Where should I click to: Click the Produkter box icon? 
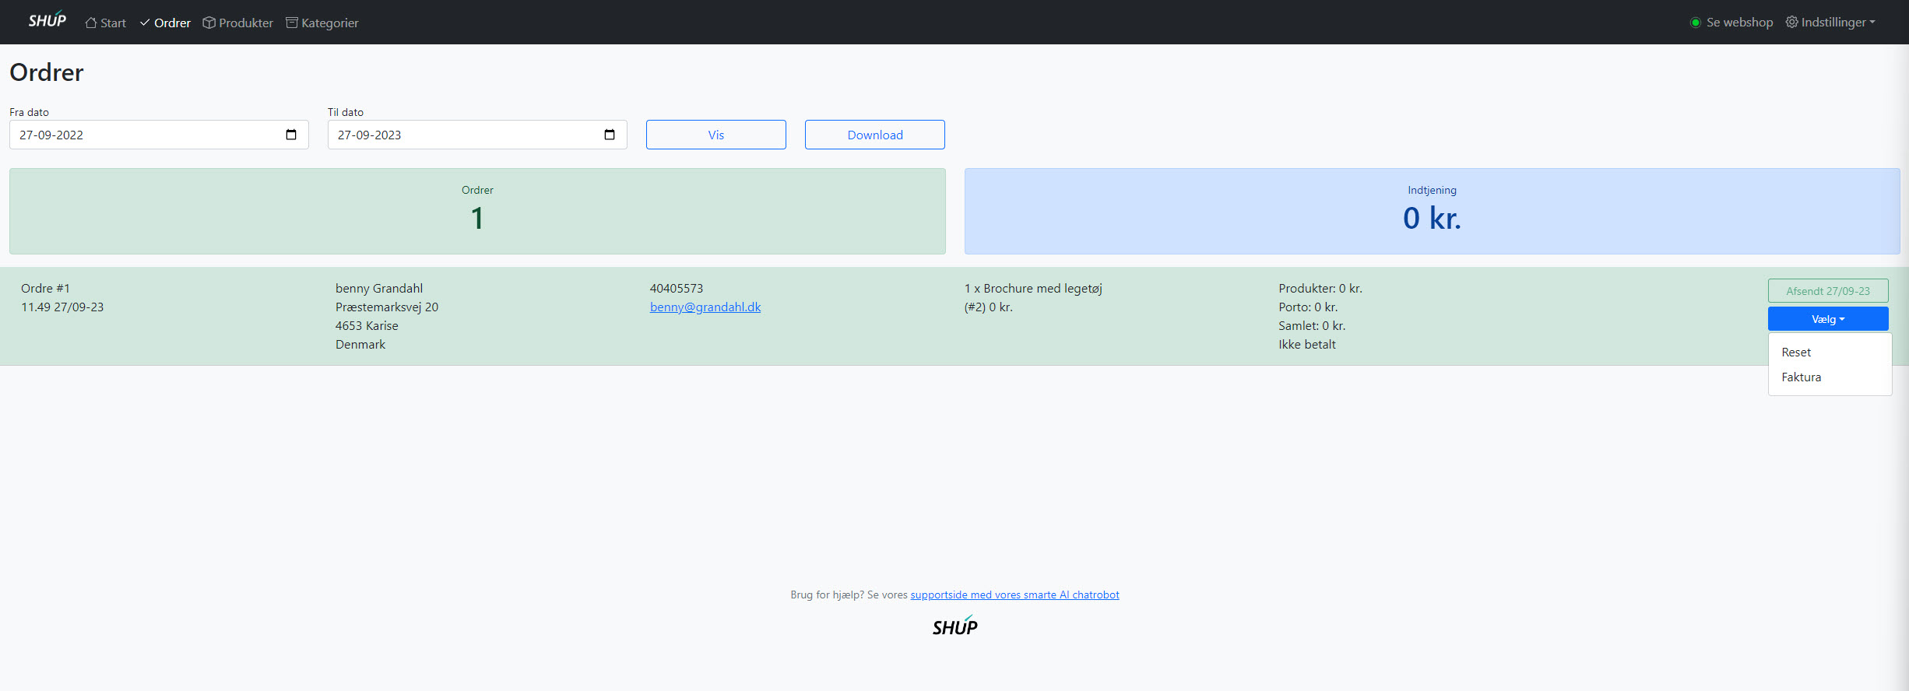click(x=209, y=23)
